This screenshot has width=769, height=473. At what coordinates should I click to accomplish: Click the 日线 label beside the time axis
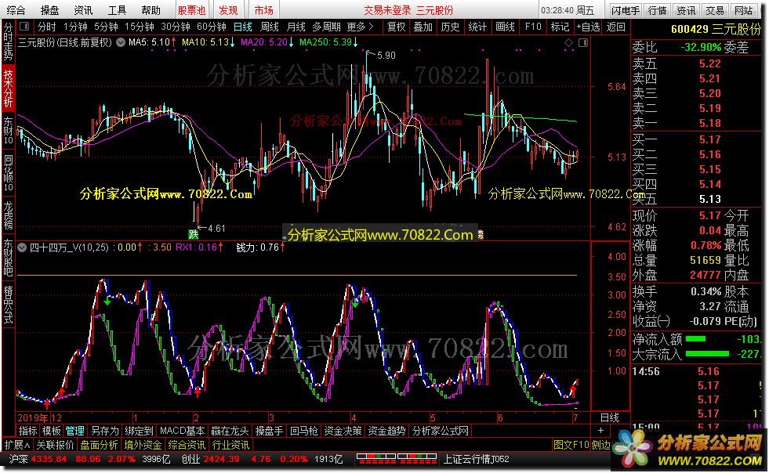point(610,417)
